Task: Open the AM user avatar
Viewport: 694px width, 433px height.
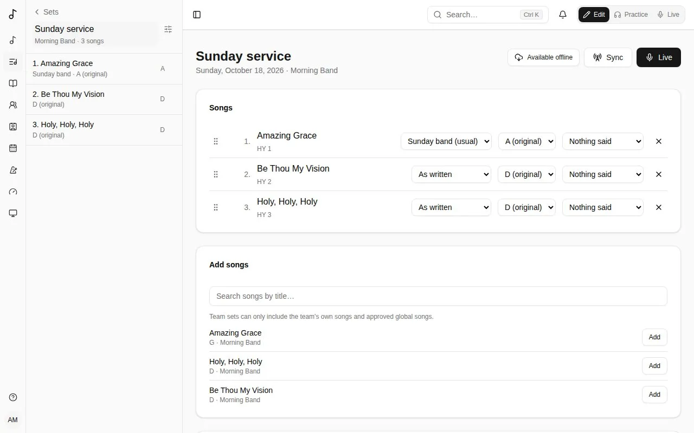Action: [x=13, y=420]
